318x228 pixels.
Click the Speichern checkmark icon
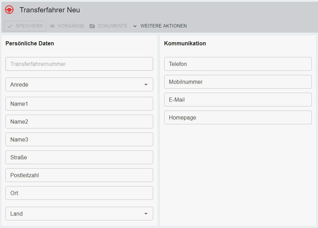pos(10,26)
